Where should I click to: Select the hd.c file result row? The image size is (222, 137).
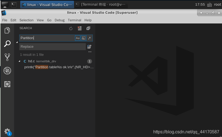click(55, 61)
